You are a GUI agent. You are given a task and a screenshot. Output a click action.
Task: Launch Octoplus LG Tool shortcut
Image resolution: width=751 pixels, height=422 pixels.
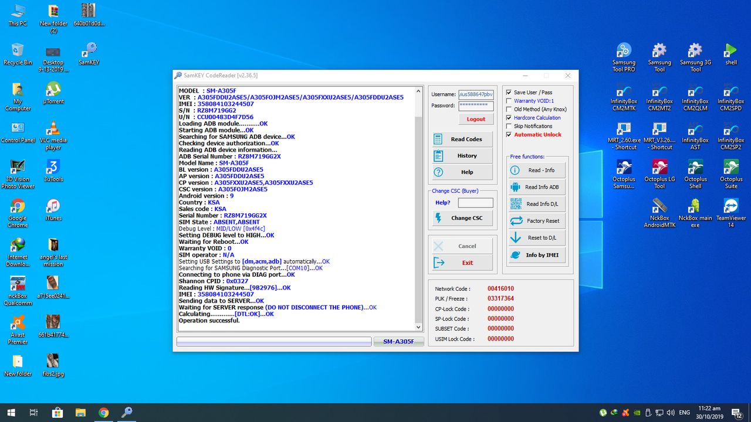(x=659, y=174)
